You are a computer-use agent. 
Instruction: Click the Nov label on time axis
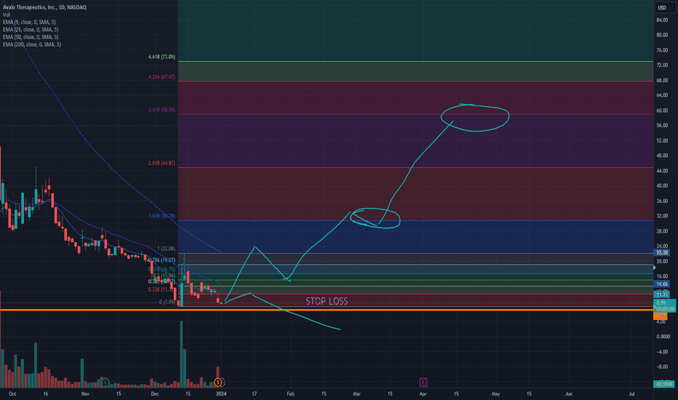click(85, 394)
